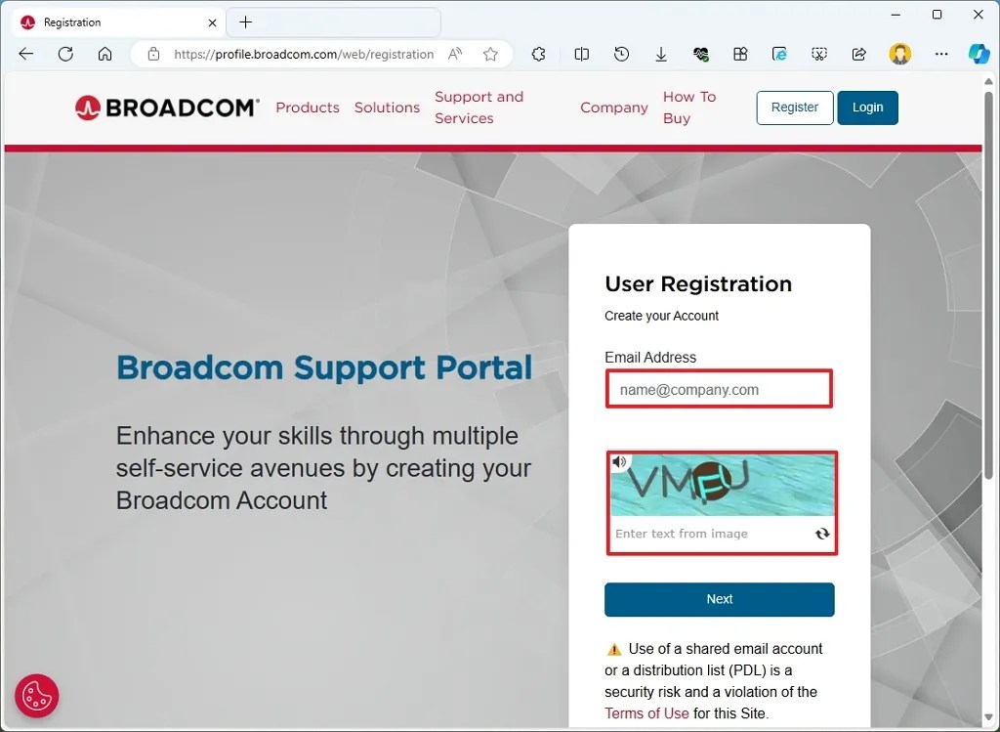Open the How To Buy menu
Viewport: 1000px width, 732px height.
pos(689,108)
